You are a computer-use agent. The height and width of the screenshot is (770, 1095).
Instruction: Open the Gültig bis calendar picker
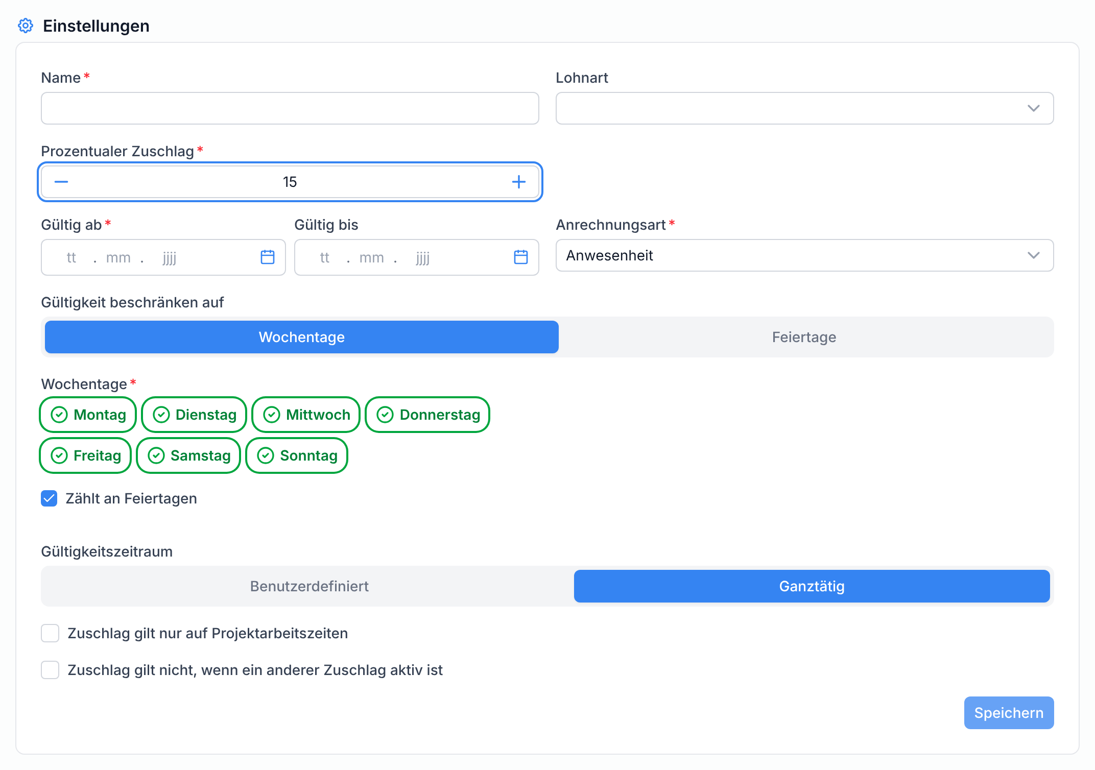pos(521,257)
